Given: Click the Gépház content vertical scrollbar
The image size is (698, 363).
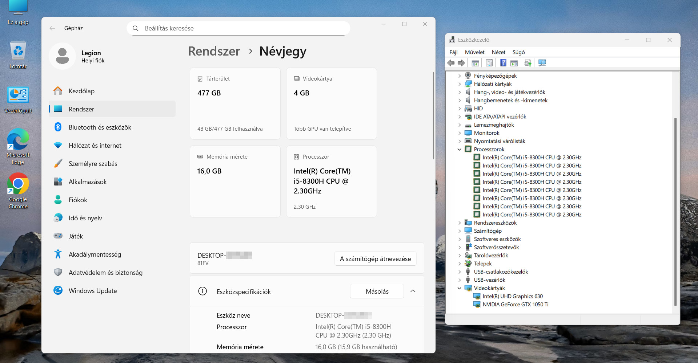Looking at the screenshot, I should [x=433, y=115].
